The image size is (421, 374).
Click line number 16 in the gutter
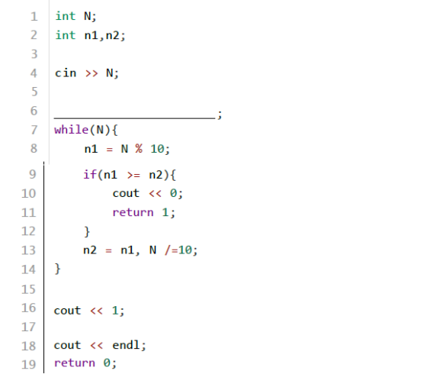[x=28, y=308]
